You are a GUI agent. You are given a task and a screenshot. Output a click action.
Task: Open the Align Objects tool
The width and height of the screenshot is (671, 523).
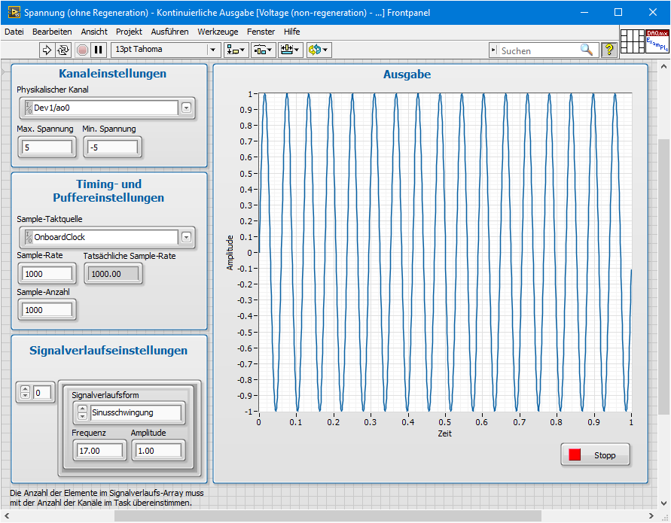pyautogui.click(x=235, y=50)
